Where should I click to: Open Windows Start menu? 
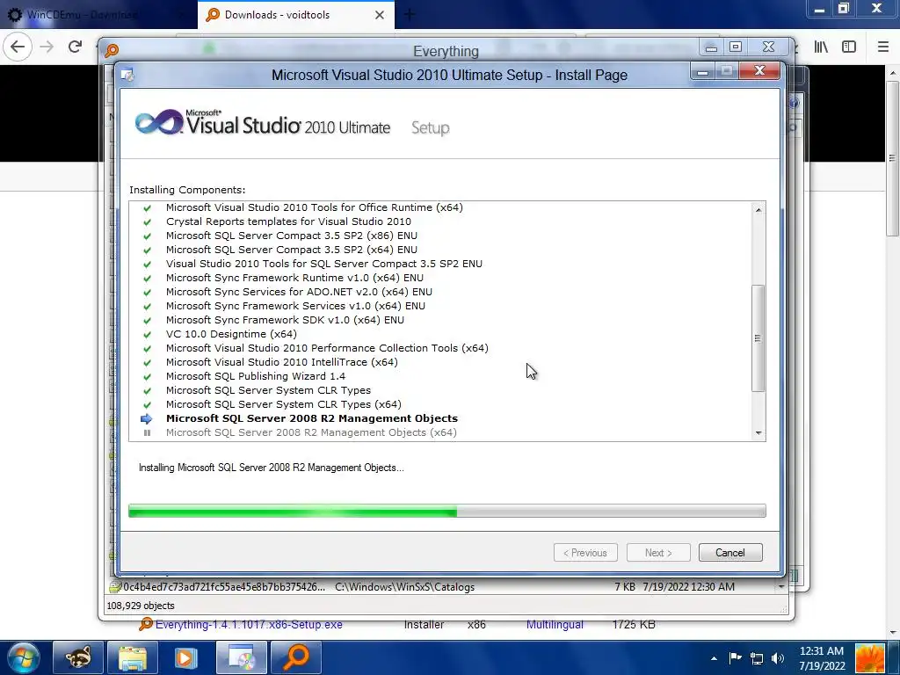click(24, 657)
